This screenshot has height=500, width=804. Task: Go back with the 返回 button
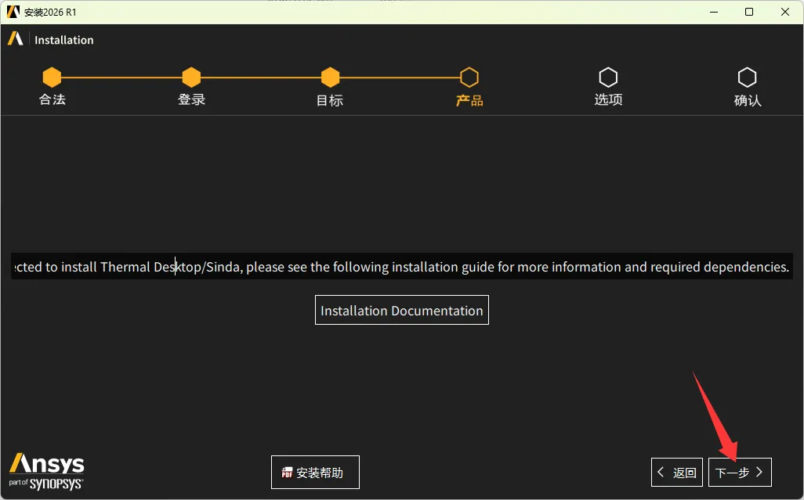[x=677, y=472]
